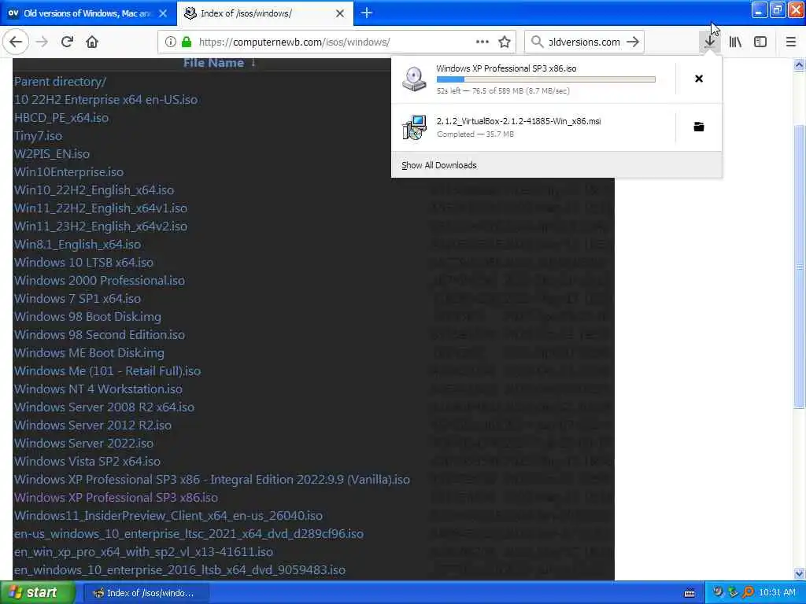The height and width of the screenshot is (604, 806).
Task: Focus the oldversions.com search box
Action: 584,42
